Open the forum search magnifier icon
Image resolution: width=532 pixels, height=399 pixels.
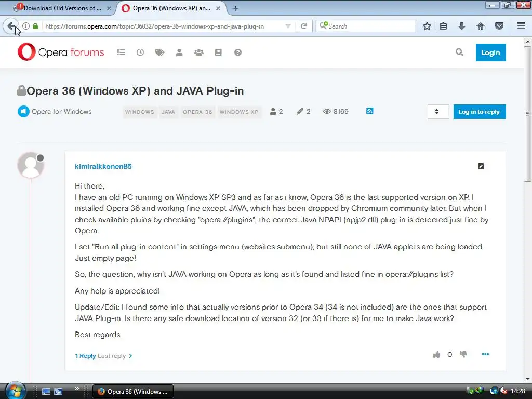coord(459,52)
